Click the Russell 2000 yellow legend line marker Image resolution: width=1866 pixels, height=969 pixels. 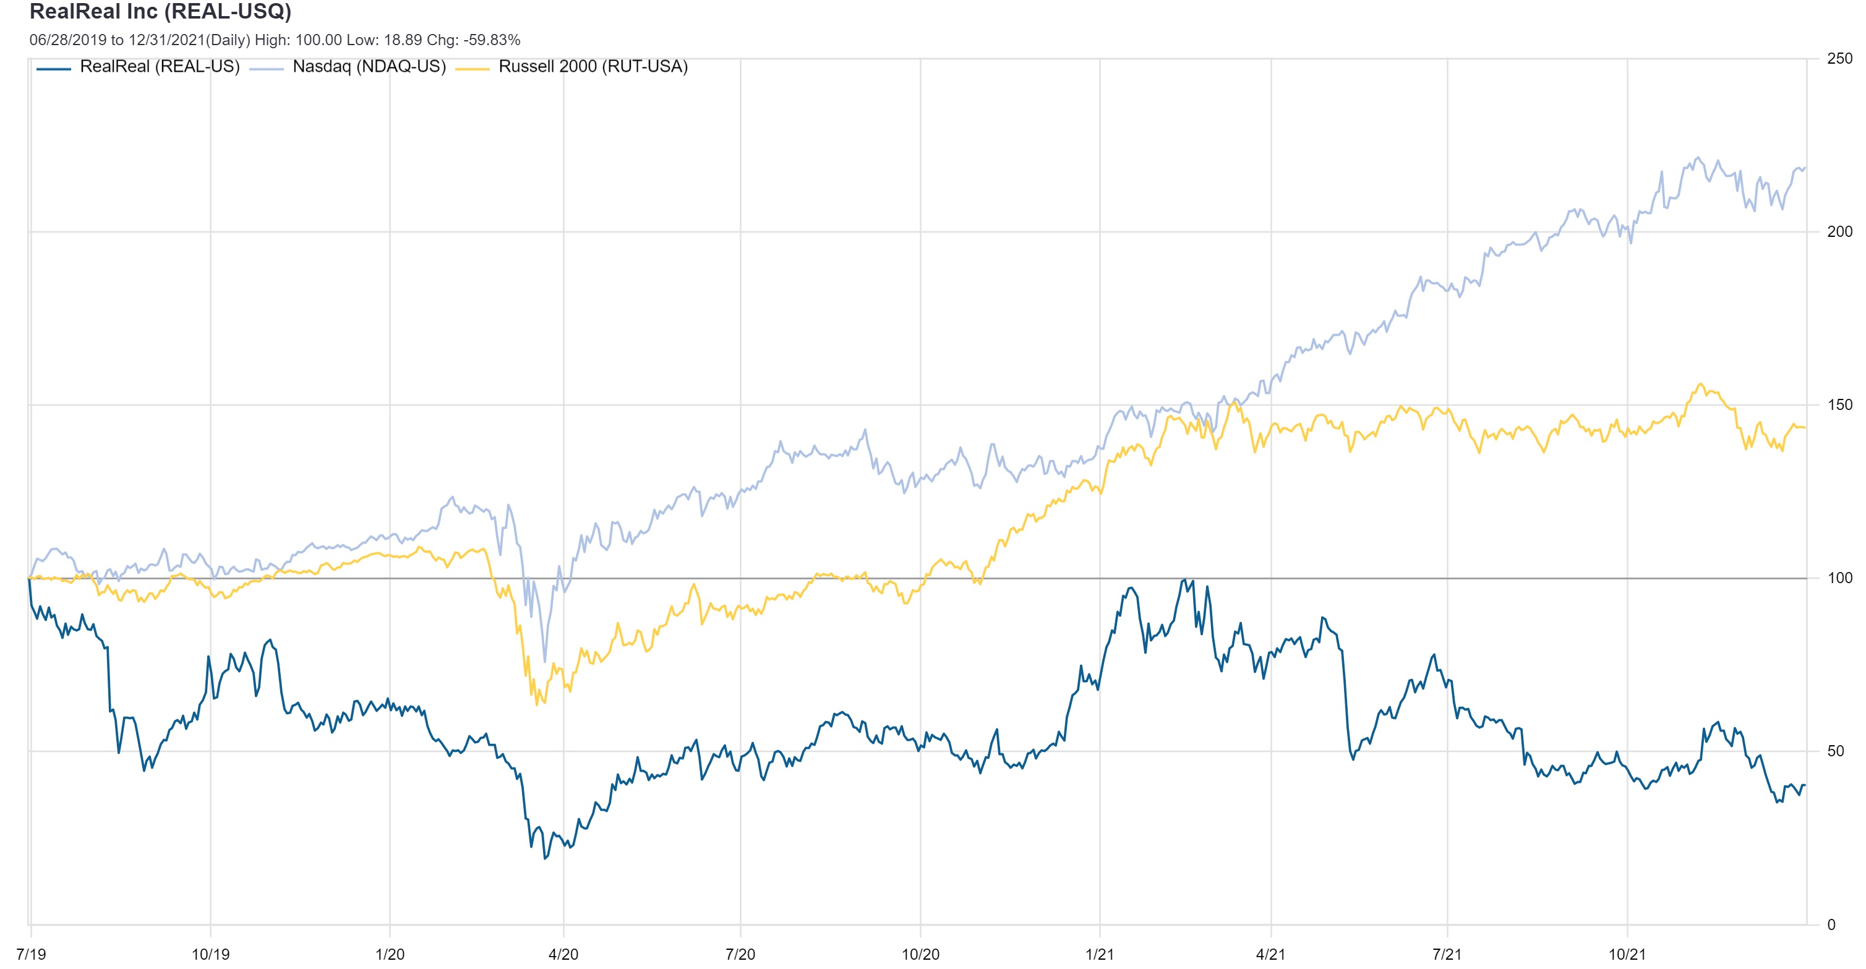473,69
